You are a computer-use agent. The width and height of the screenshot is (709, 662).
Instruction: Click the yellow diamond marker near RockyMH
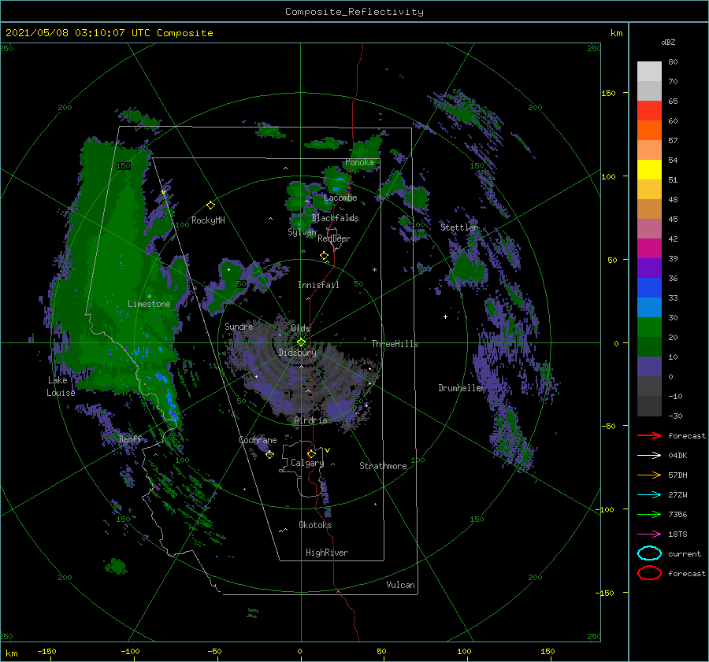pos(210,205)
